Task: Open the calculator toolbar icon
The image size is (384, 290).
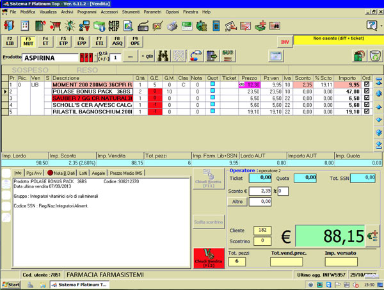Action: point(216,26)
